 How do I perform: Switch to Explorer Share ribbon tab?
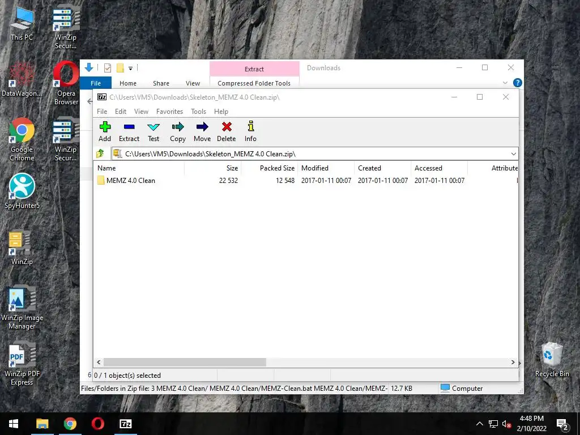pyautogui.click(x=161, y=83)
